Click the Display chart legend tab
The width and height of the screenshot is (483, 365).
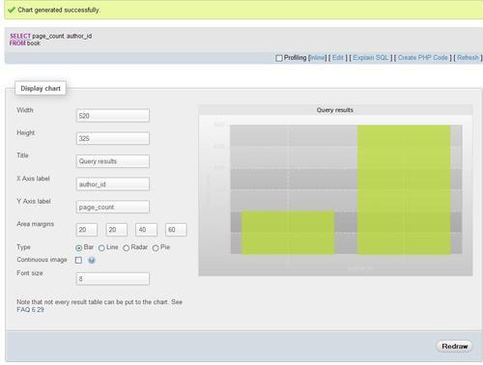click(x=41, y=89)
